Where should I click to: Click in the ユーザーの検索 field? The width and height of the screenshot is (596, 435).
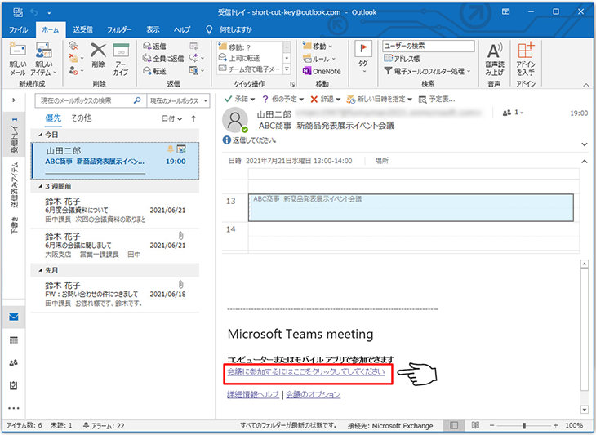(429, 46)
